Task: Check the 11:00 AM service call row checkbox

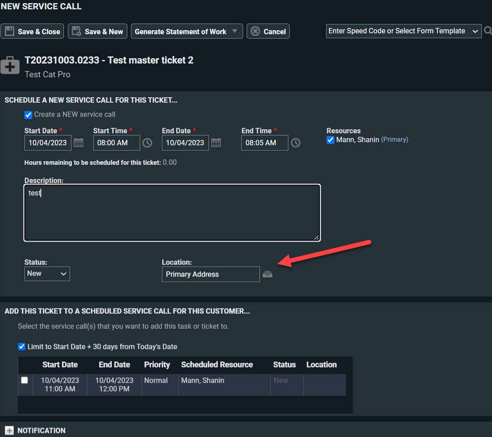Action: (24, 380)
